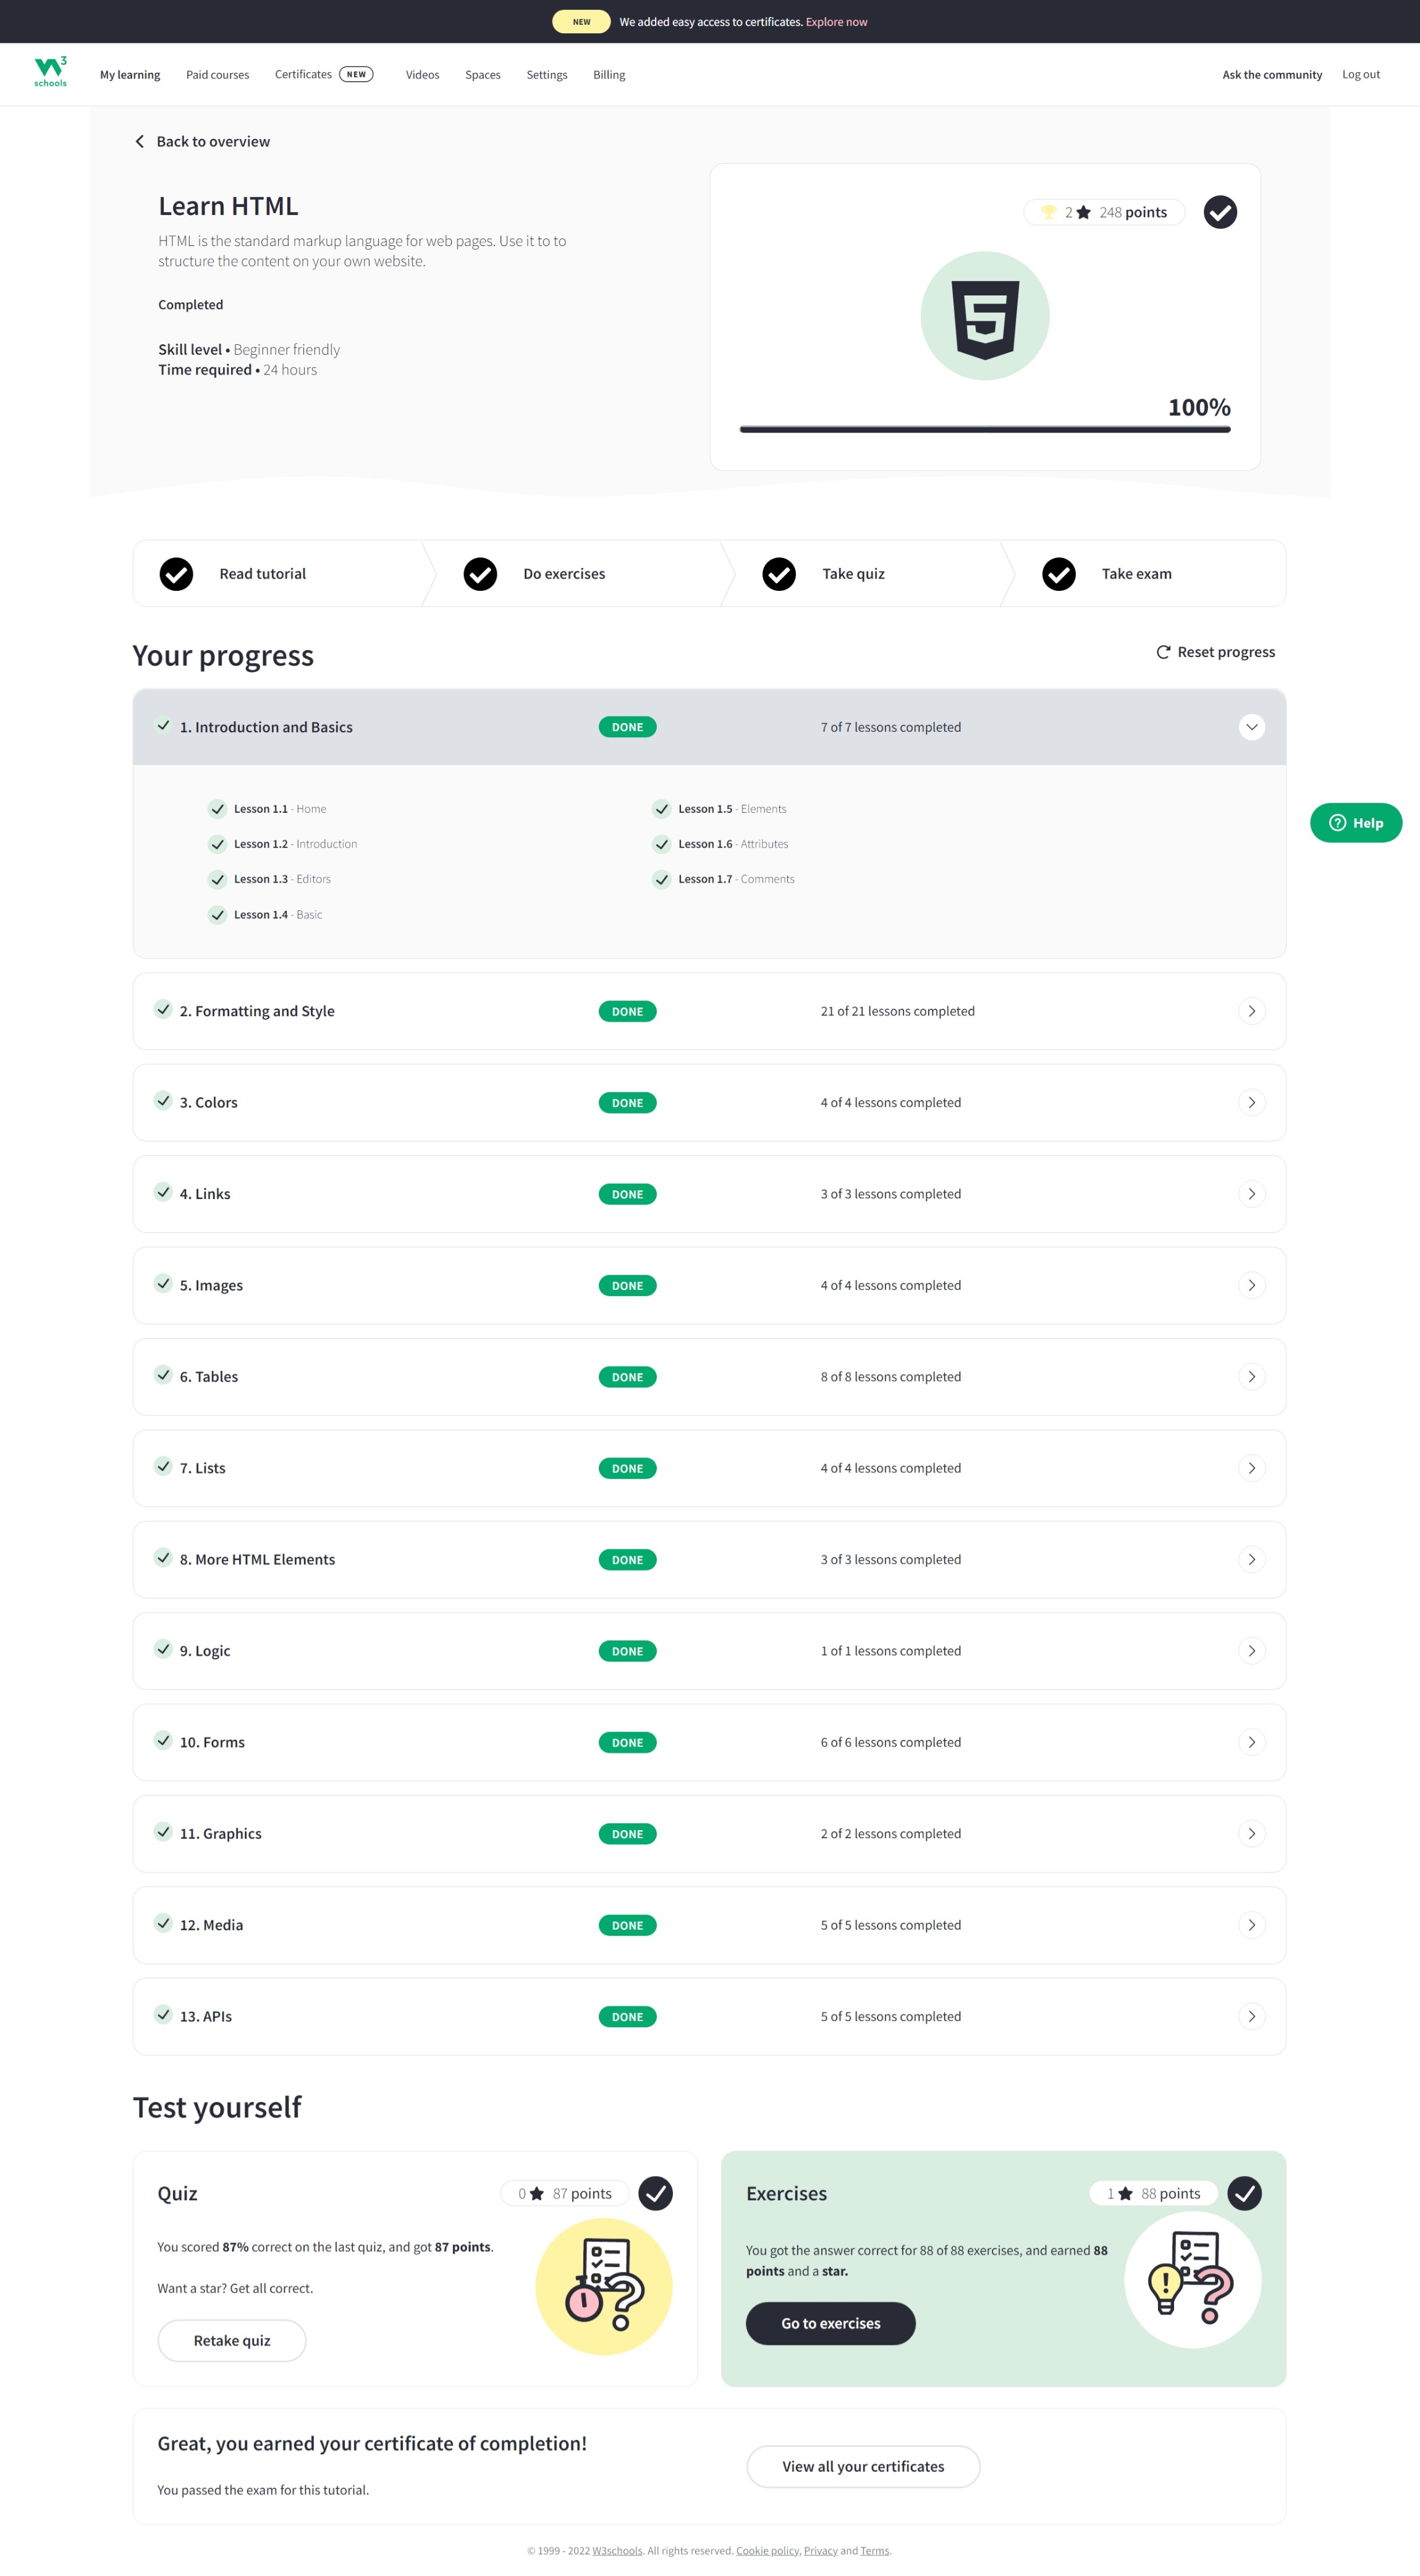
Task: Click the DONE badge on Formatting and Style
Action: coord(627,1011)
